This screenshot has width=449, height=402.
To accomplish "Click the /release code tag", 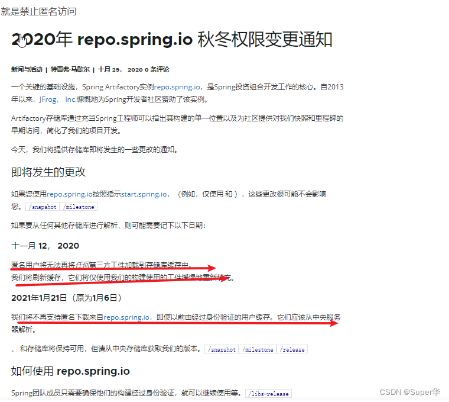I will coord(292,349).
